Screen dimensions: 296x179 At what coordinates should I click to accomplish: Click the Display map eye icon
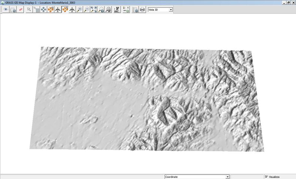tap(6, 10)
